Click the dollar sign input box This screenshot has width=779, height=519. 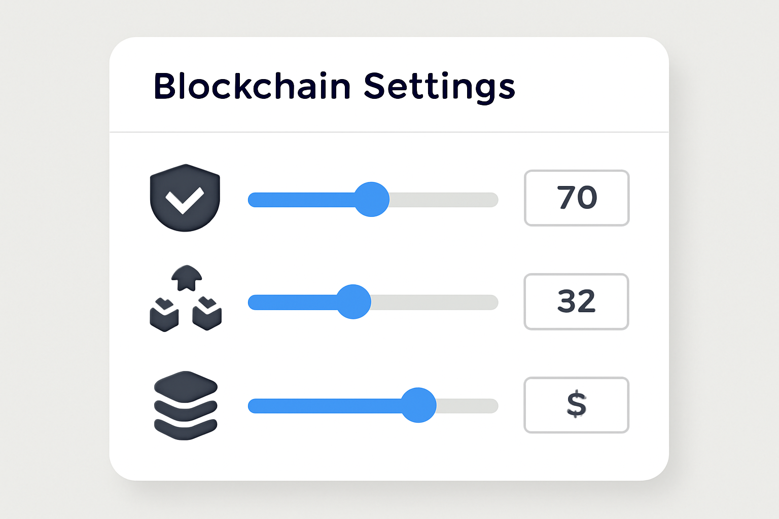[x=576, y=405]
